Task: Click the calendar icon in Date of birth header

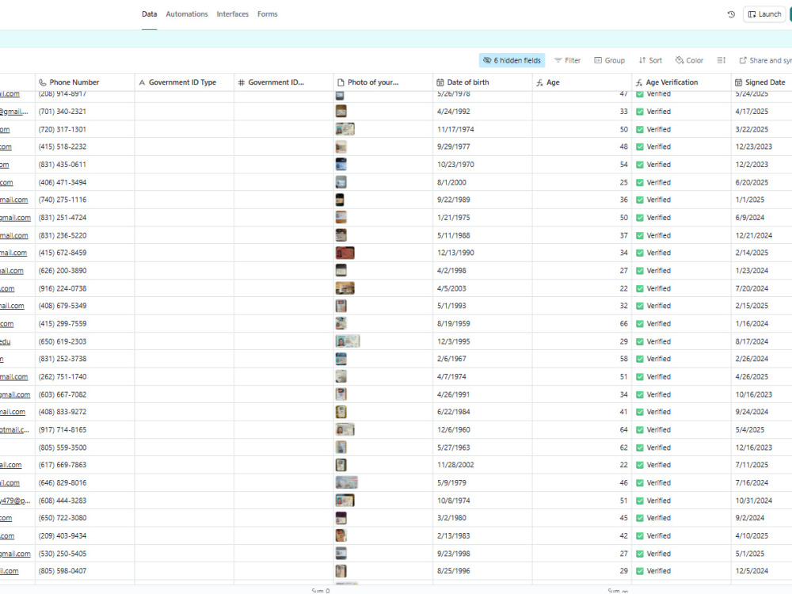Action: click(x=440, y=82)
